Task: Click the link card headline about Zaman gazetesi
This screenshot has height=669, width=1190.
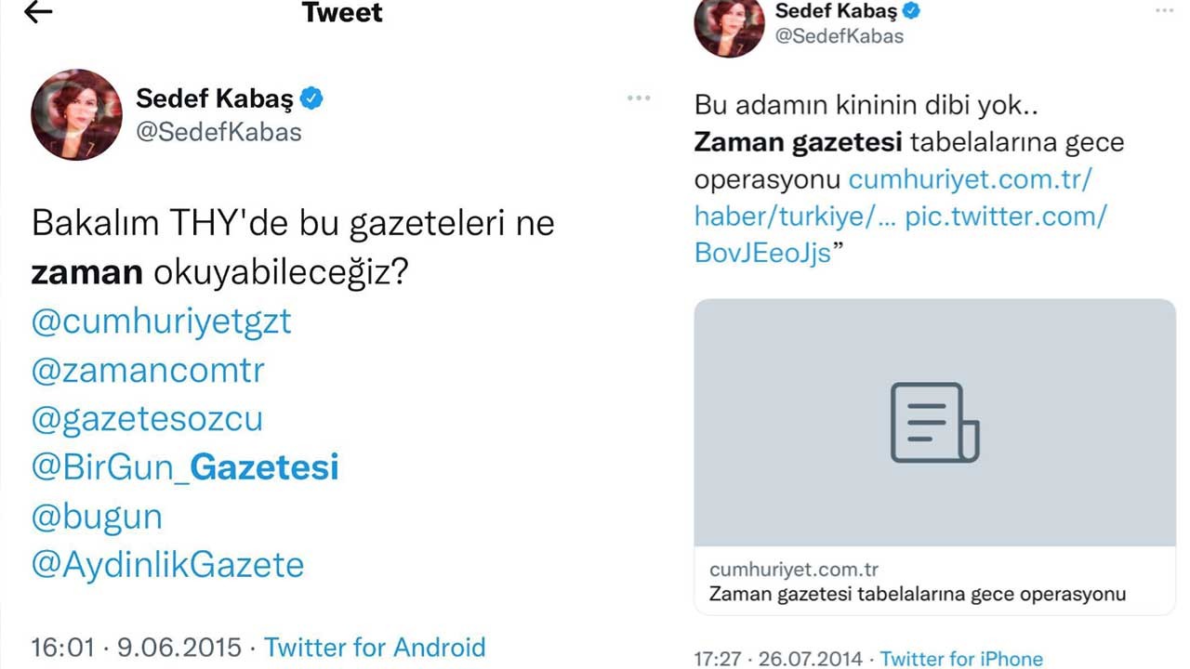Action: pyautogui.click(x=918, y=595)
